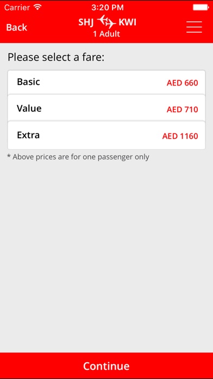Tap the 1 Adult passenger label
The height and width of the screenshot is (379, 213).
[106, 34]
